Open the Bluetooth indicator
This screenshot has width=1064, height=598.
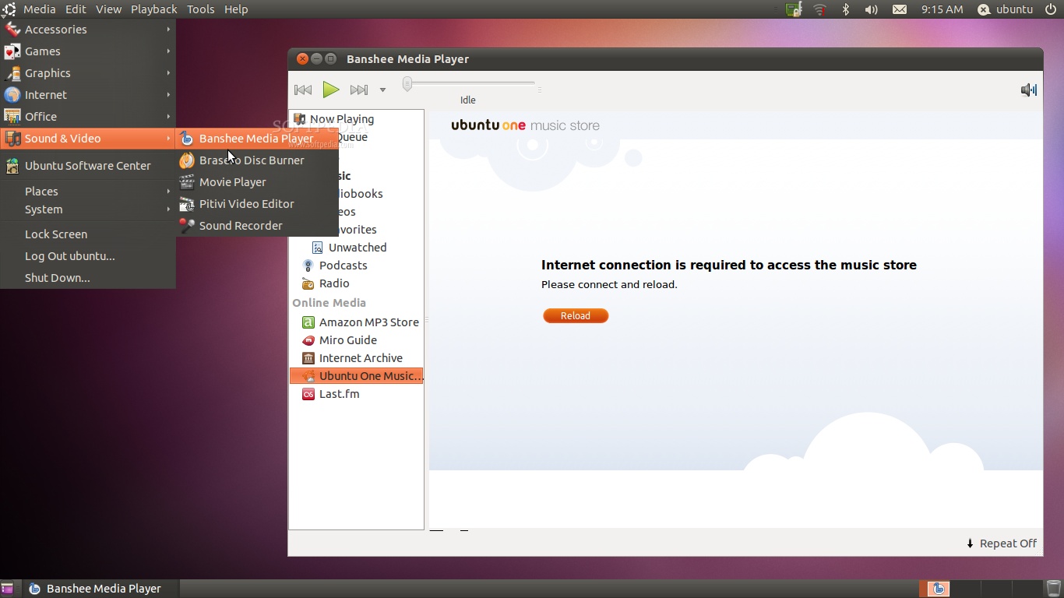[845, 9]
